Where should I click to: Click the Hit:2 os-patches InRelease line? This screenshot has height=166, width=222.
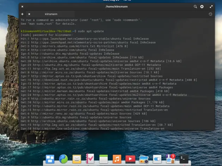[x=88, y=42]
